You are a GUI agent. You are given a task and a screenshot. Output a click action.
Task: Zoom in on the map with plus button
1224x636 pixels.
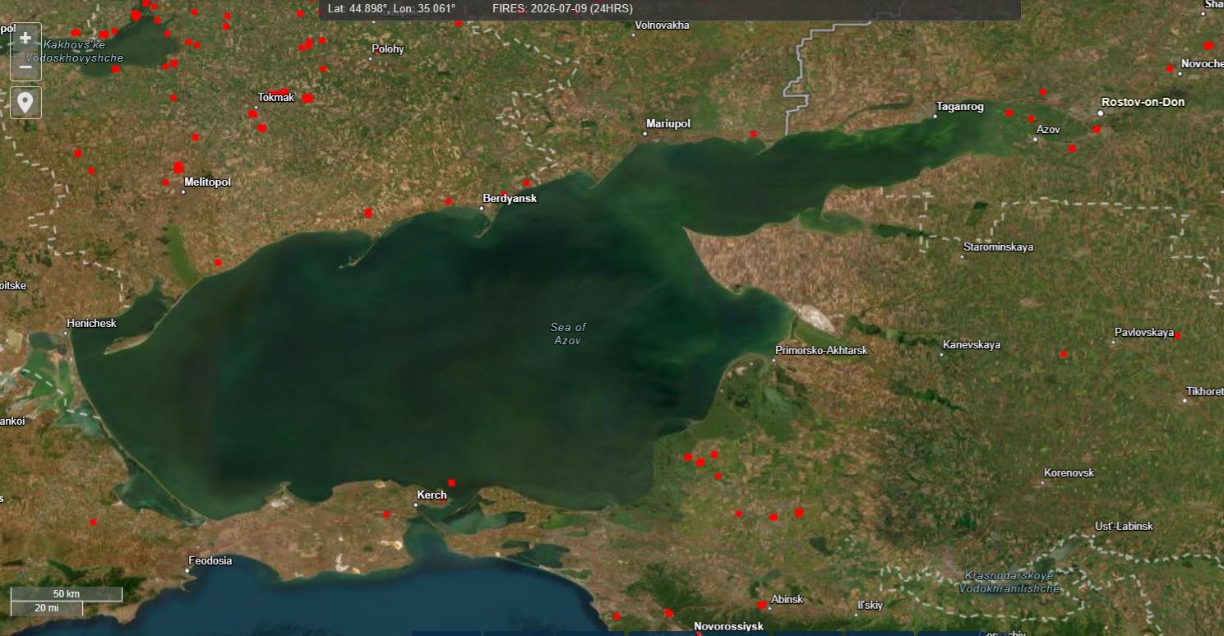pos(25,39)
